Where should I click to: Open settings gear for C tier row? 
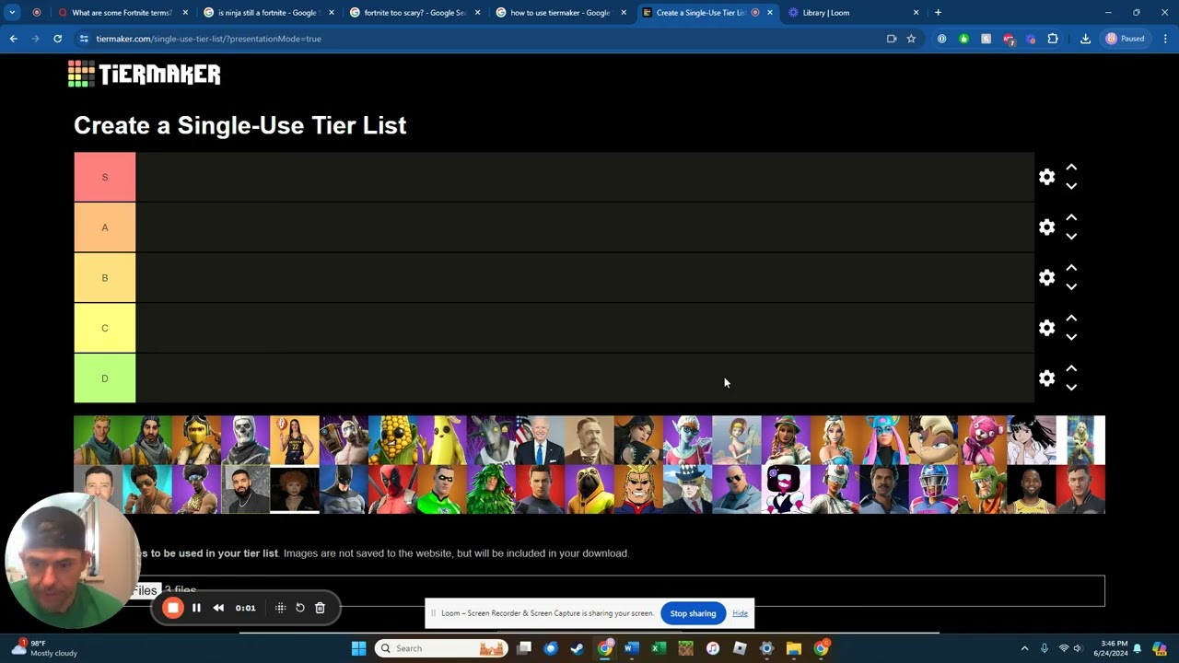(x=1046, y=328)
